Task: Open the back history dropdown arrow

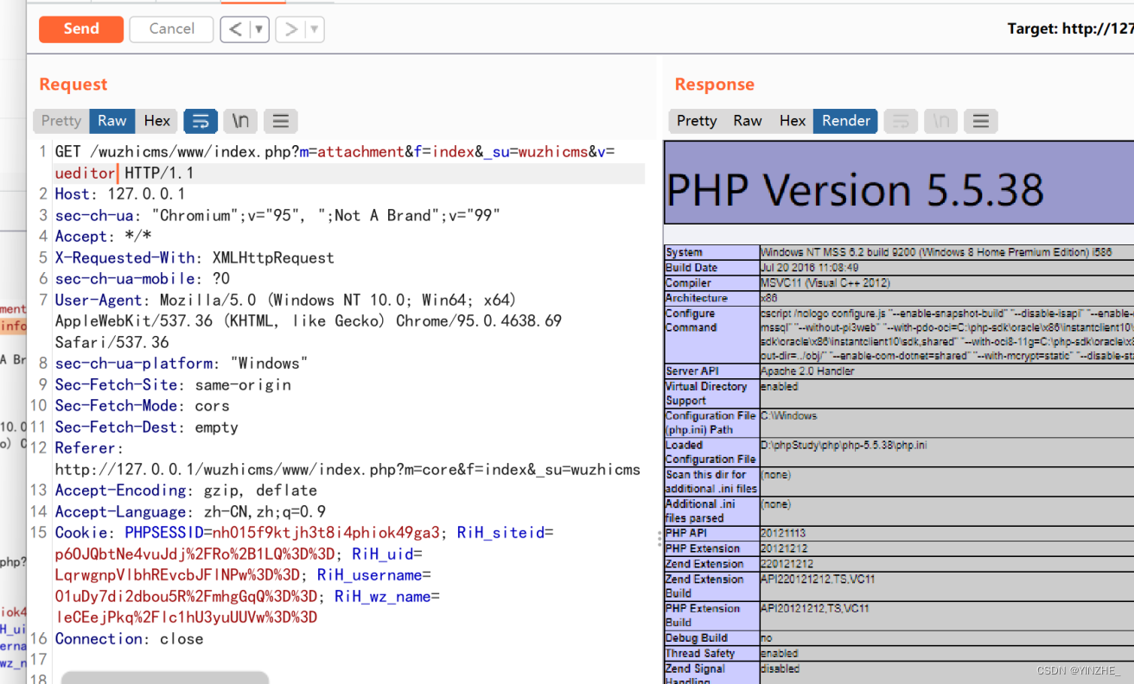Action: pos(259,29)
